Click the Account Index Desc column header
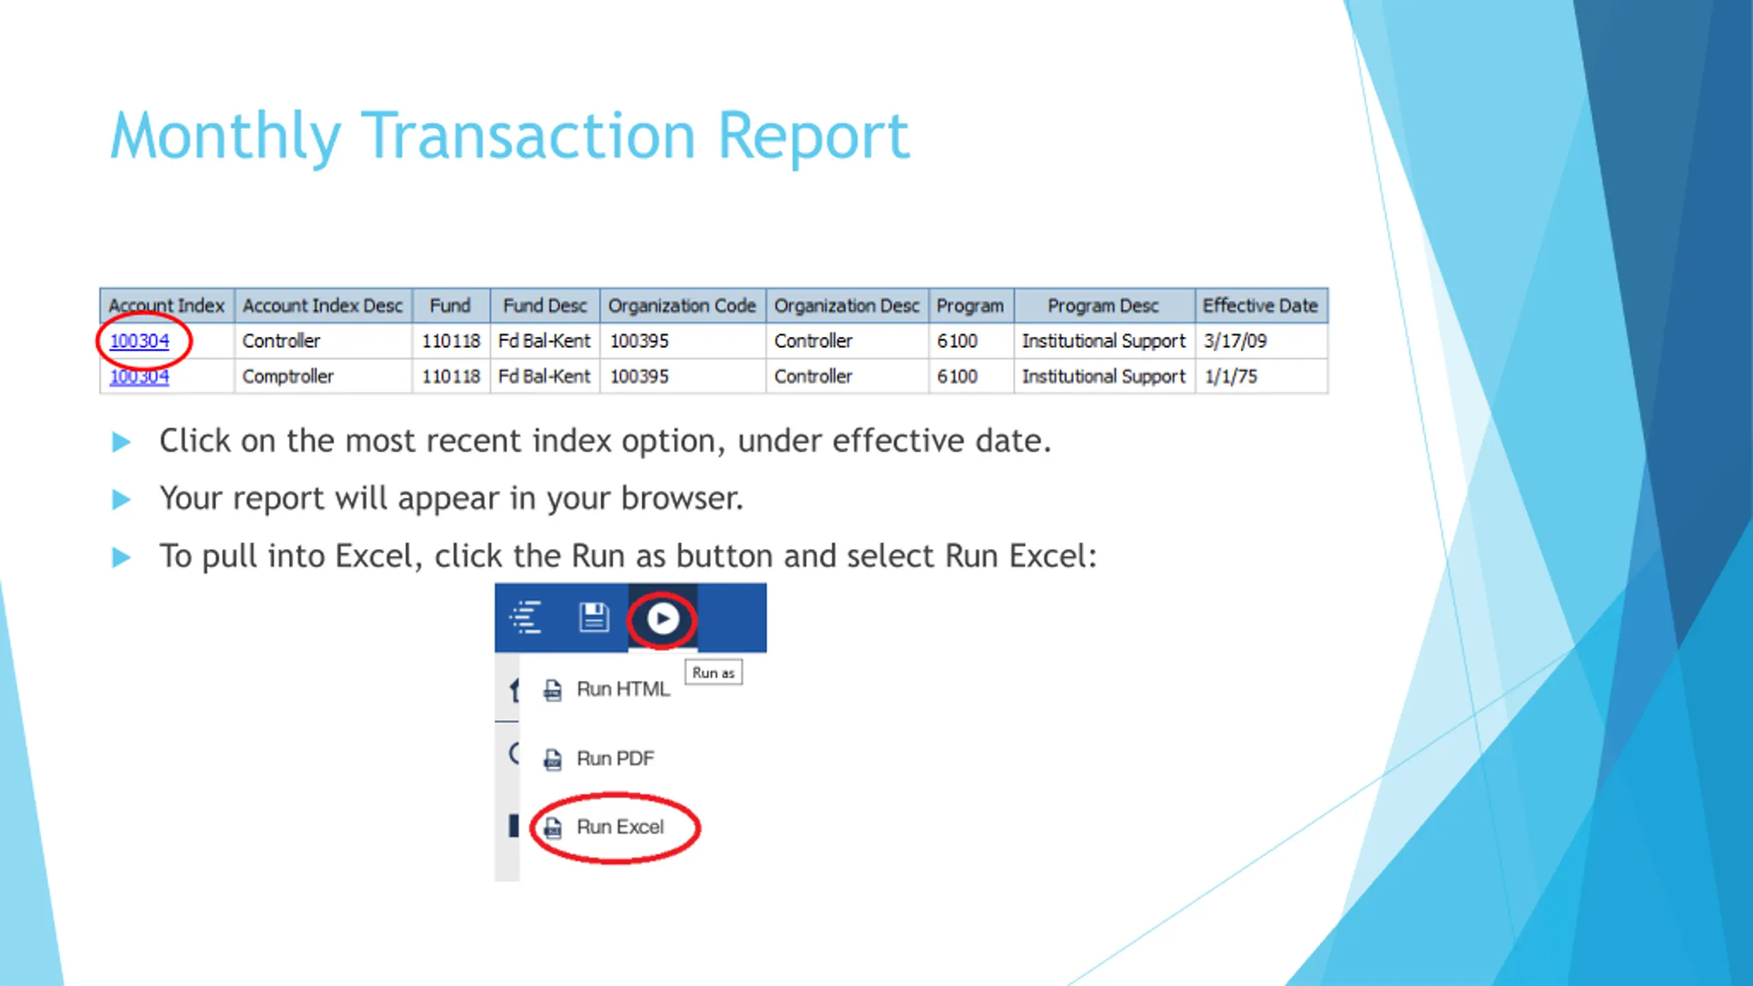Screen dimensions: 1753x986 tap(323, 305)
